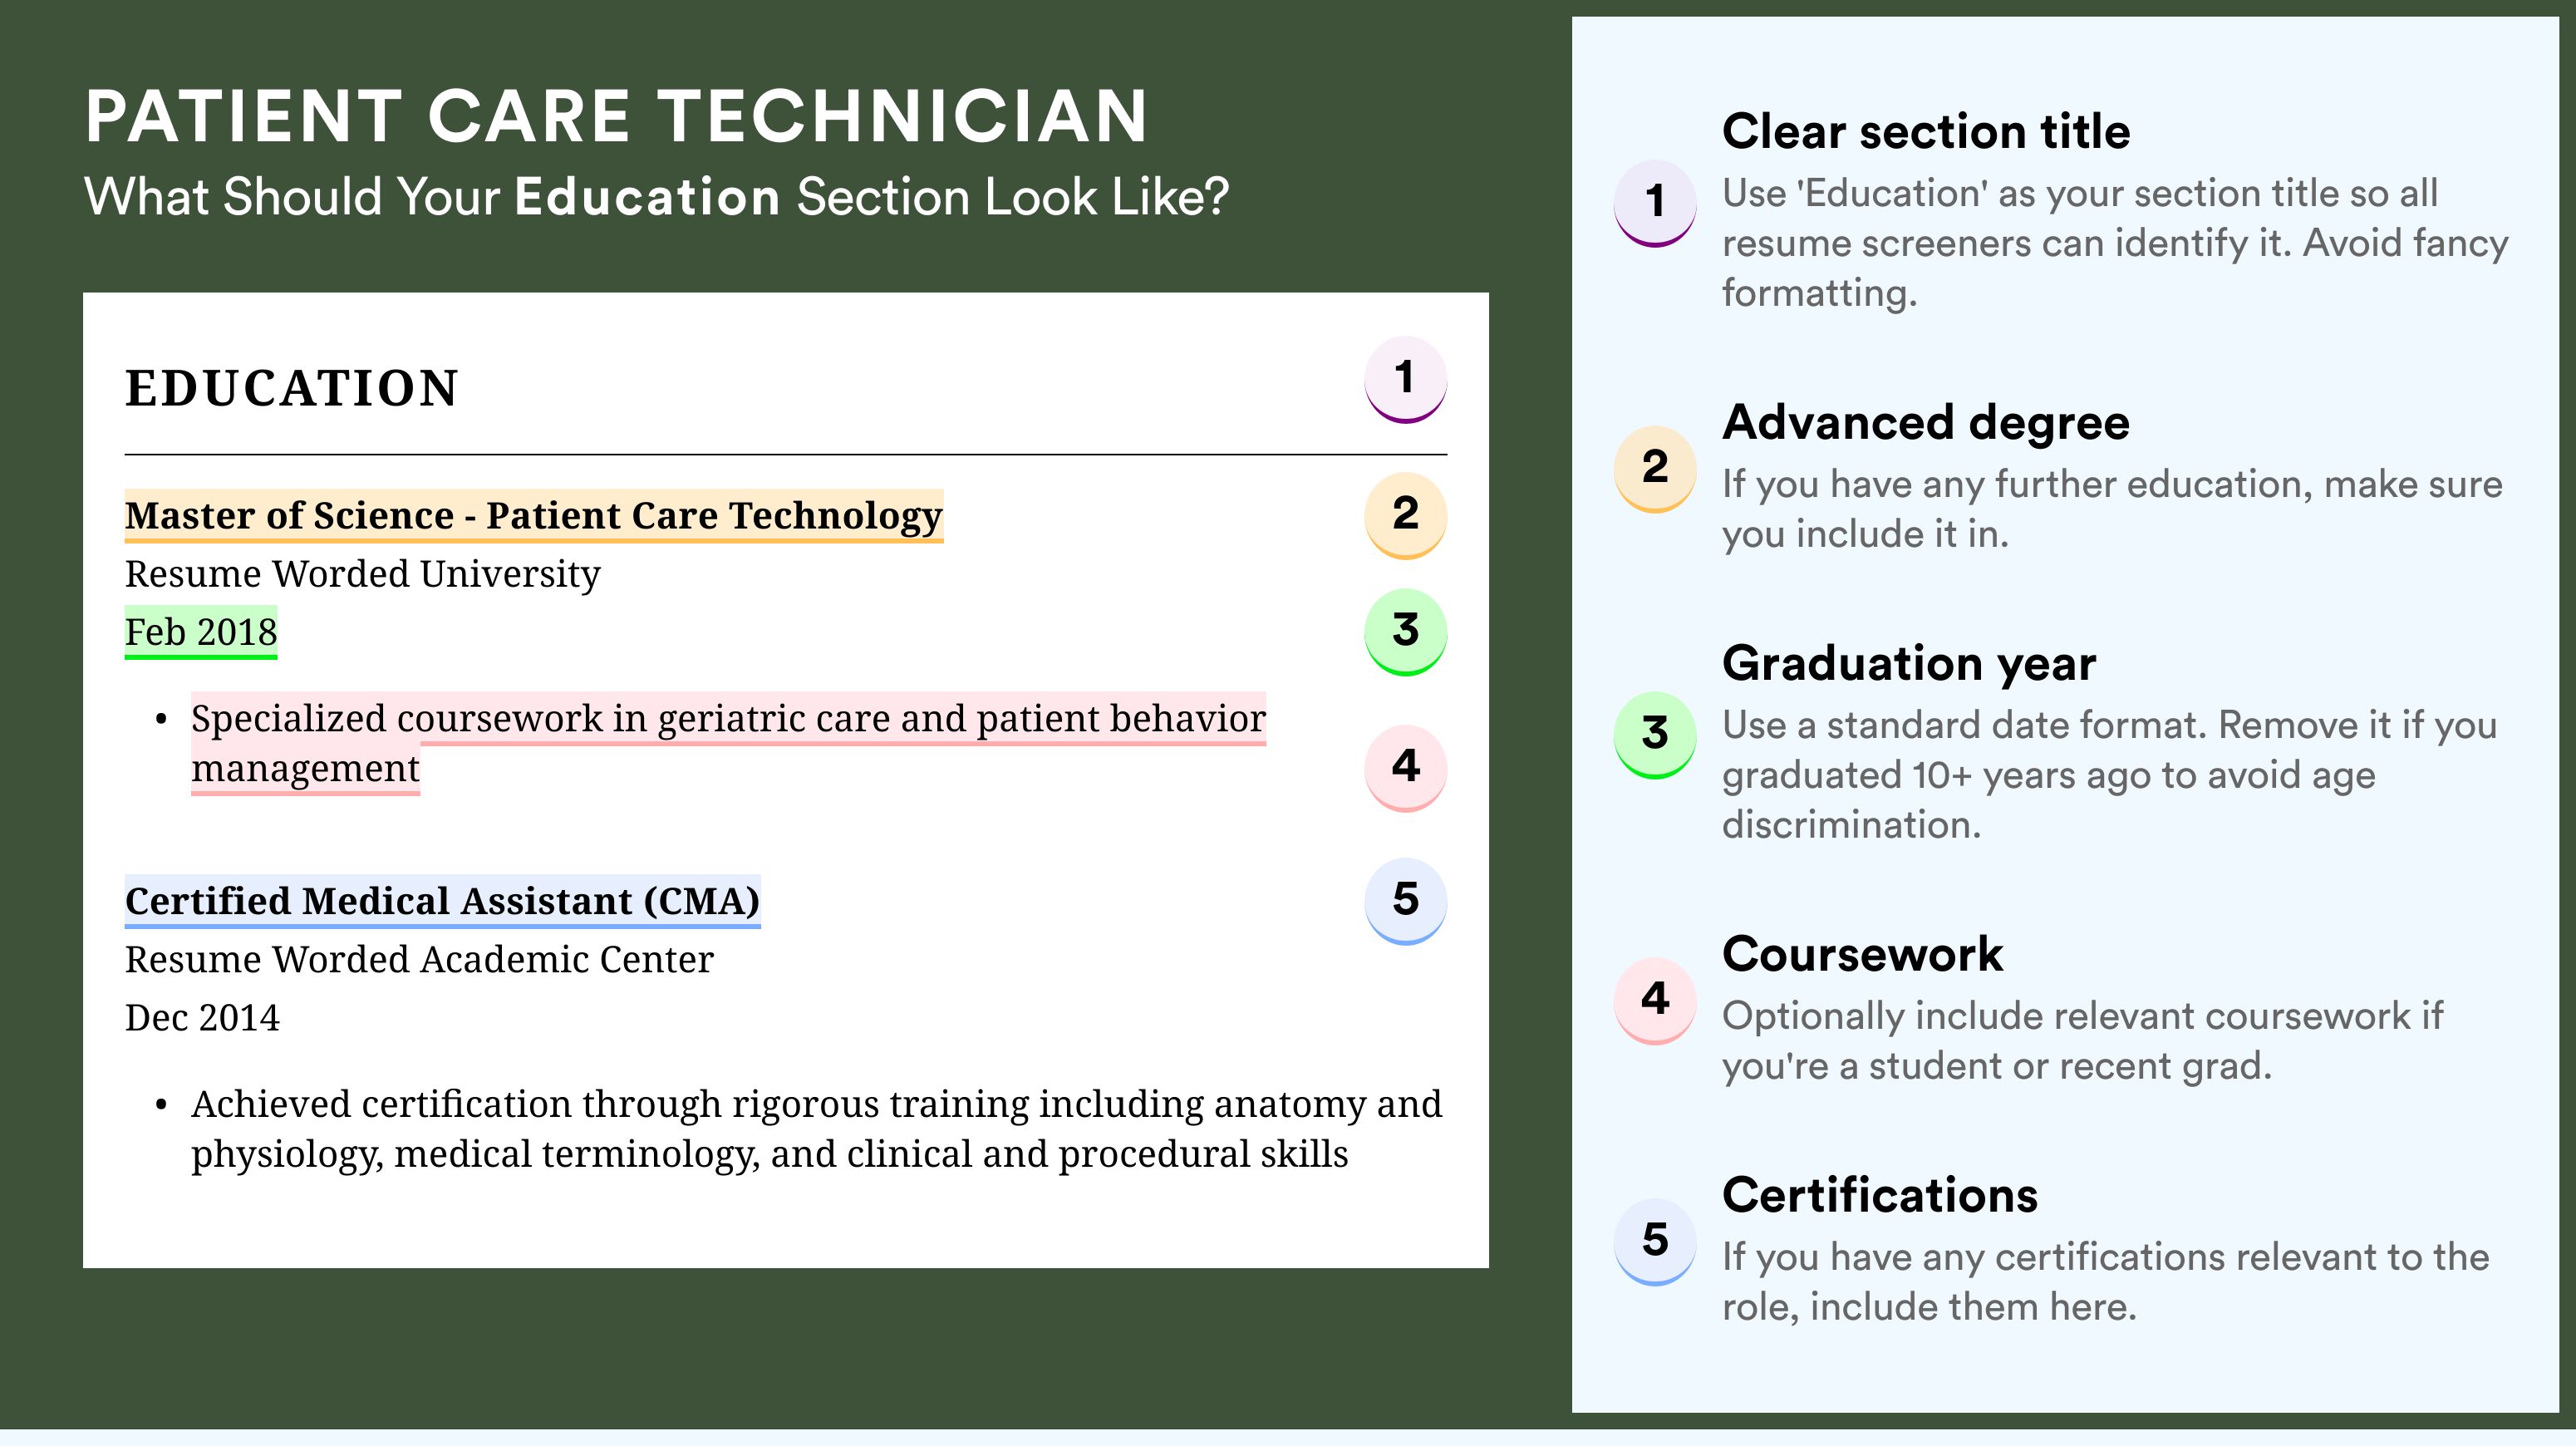The height and width of the screenshot is (1446, 2576).
Task: Click the highlighted Master of Science degree title
Action: coord(534,516)
